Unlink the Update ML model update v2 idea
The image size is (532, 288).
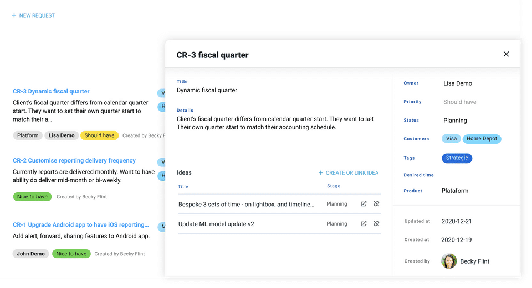[376, 224]
